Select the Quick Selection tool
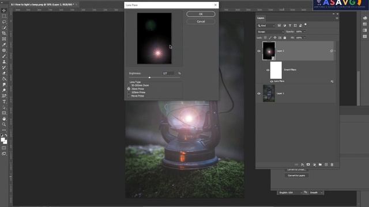This screenshot has height=207, width=369. pos(4,28)
